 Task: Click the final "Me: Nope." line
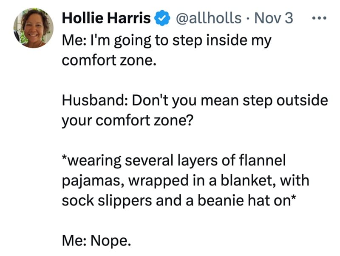point(95,241)
